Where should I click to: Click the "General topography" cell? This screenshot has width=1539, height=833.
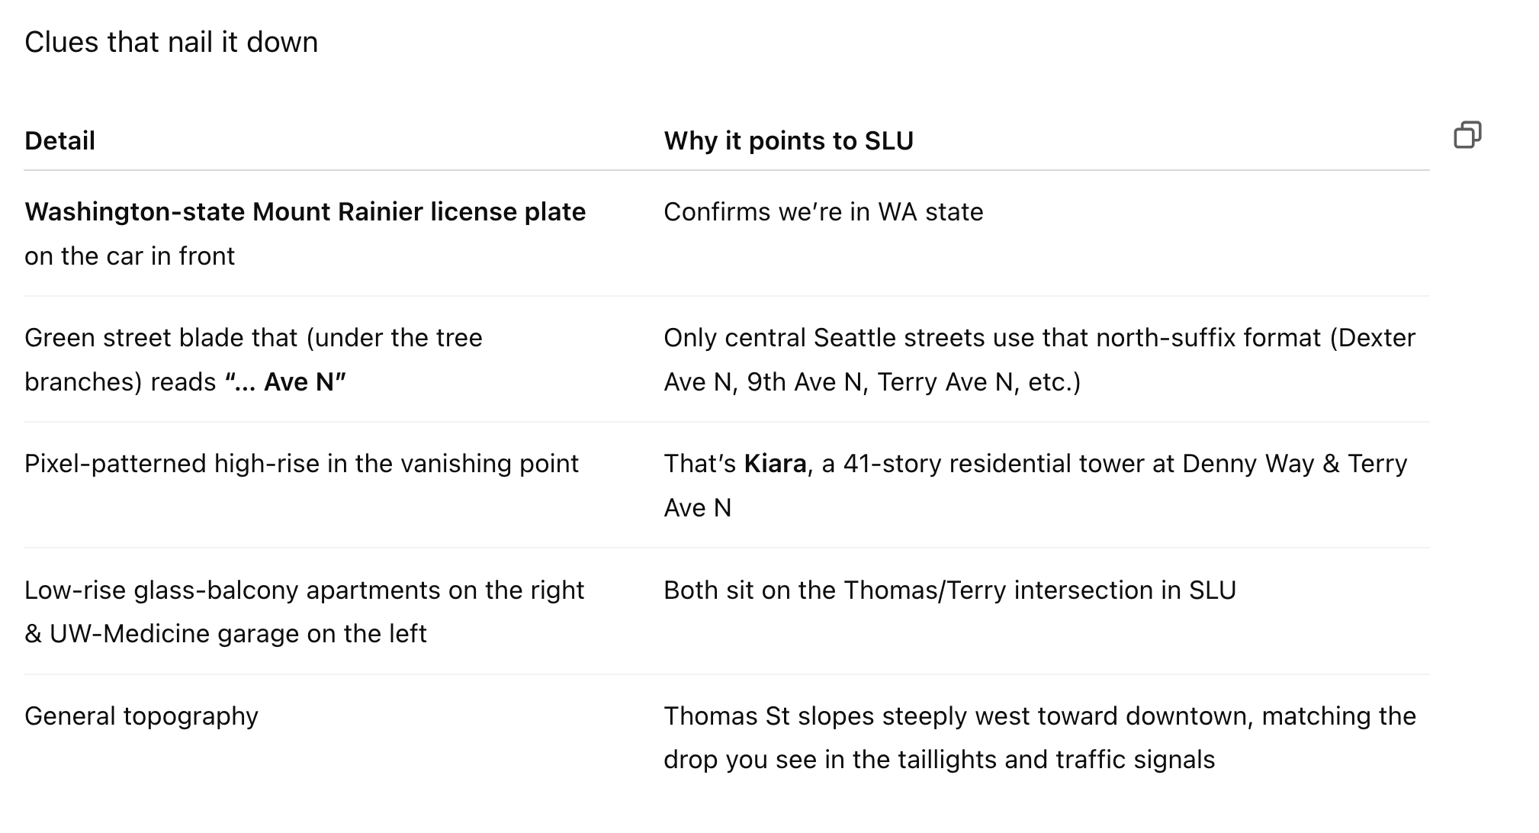coord(141,716)
